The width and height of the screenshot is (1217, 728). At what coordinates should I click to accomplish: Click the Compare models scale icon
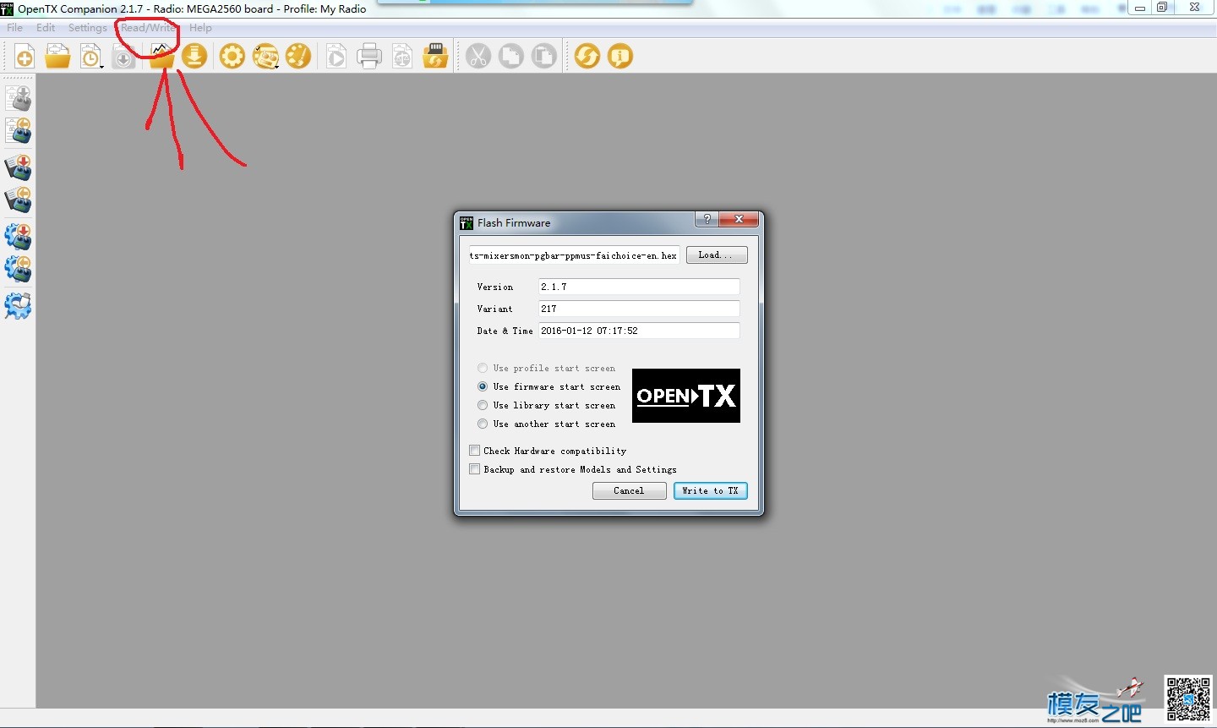click(x=402, y=56)
